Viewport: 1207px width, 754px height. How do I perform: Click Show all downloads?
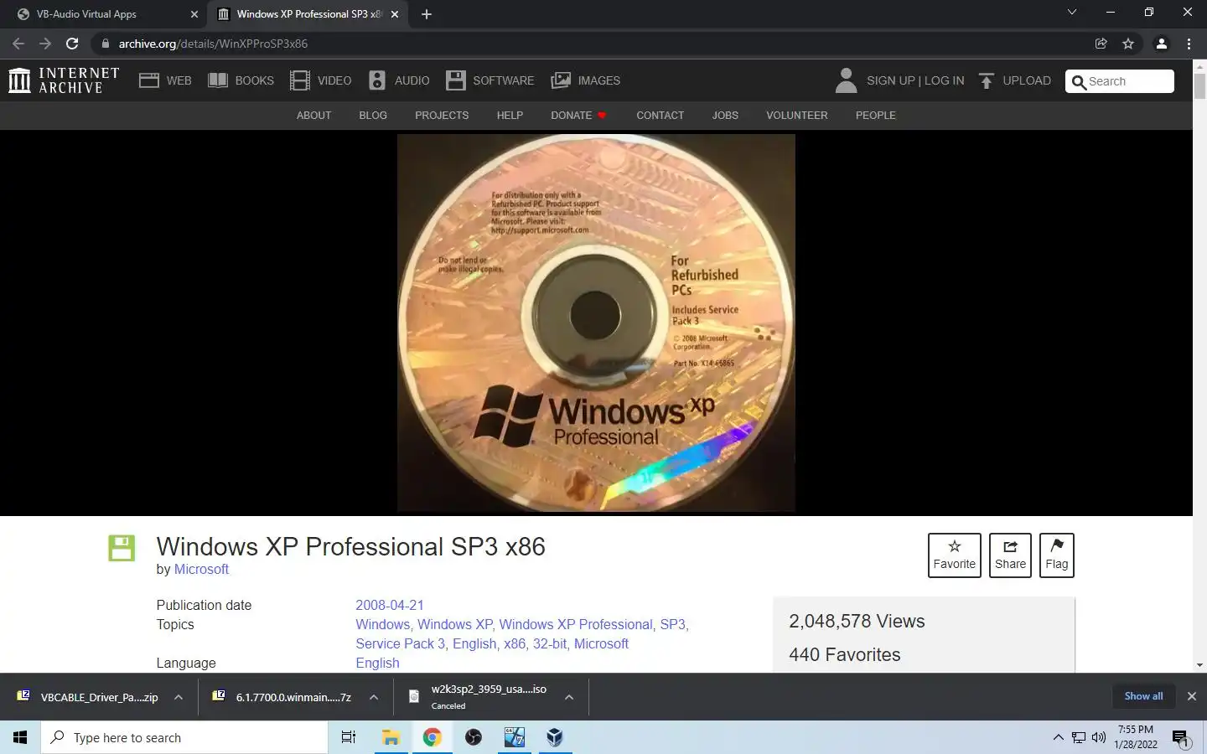pos(1143,696)
